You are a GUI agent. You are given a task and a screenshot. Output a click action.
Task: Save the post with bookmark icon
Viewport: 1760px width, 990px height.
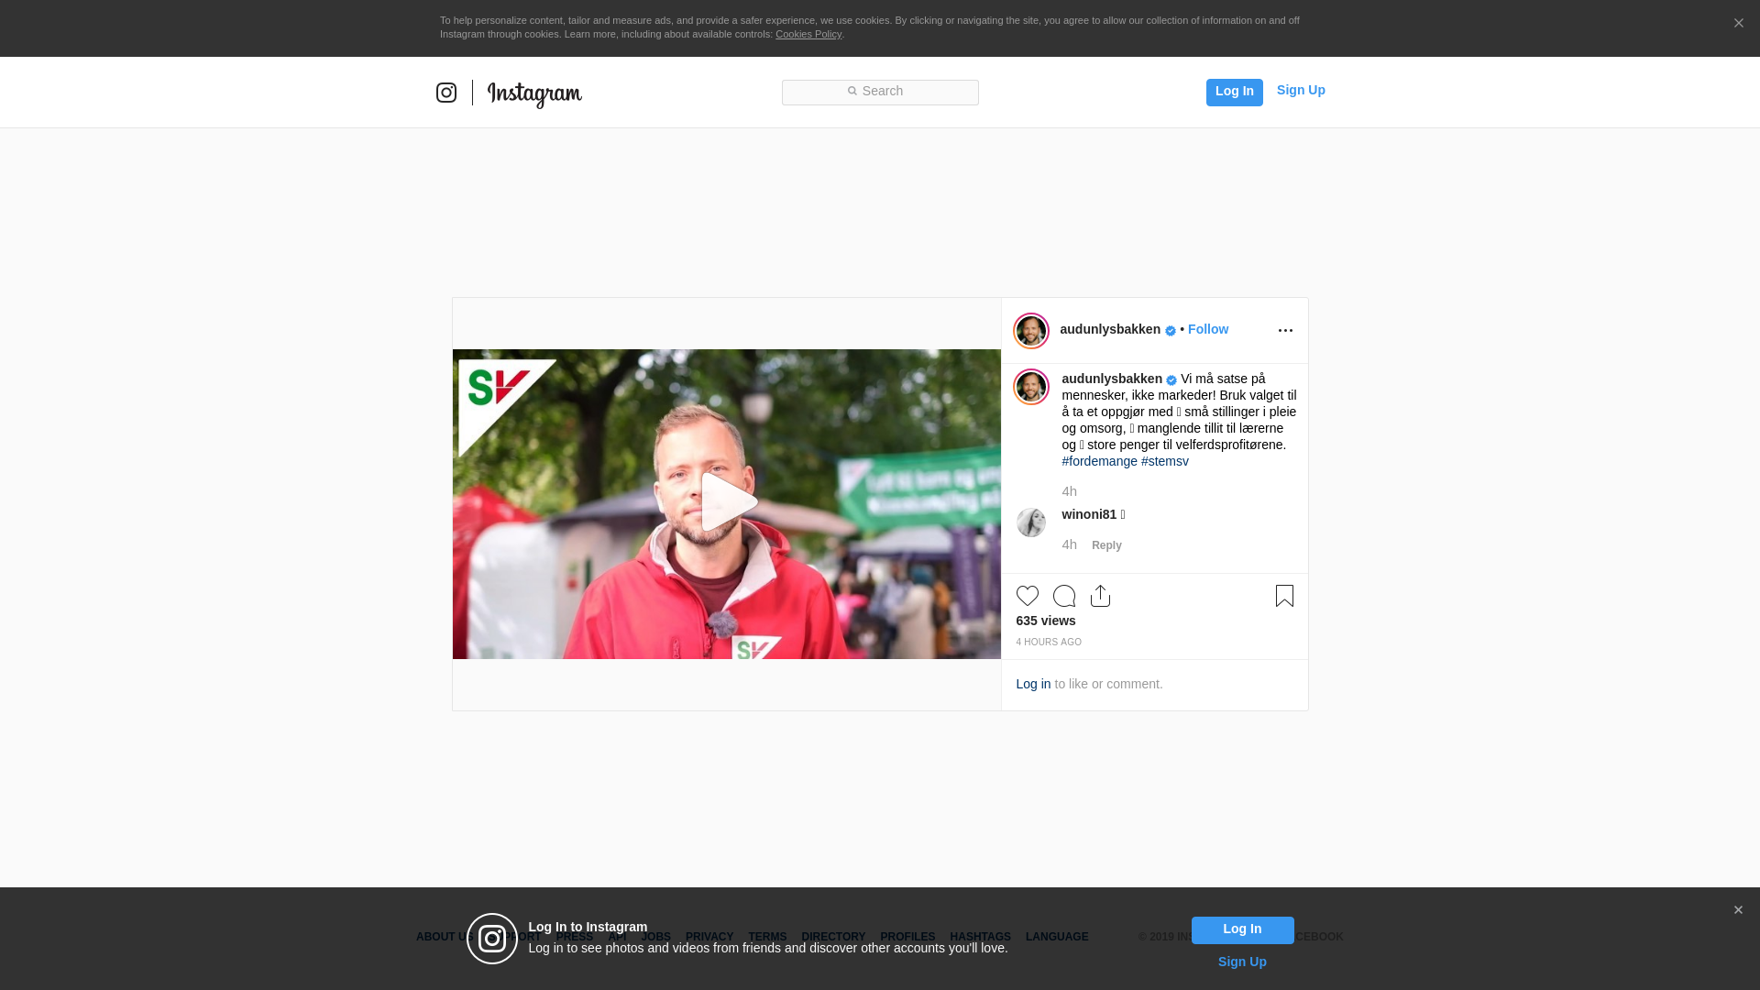1284,596
